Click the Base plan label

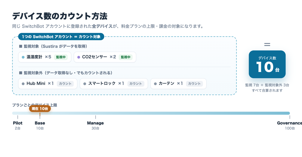pos(40,123)
